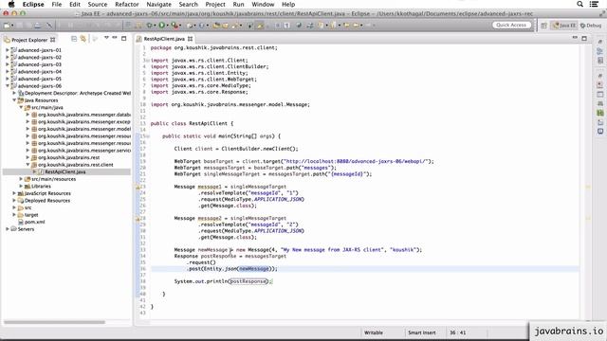Click the Smart Insert status field
The image size is (607, 341).
coord(421,332)
